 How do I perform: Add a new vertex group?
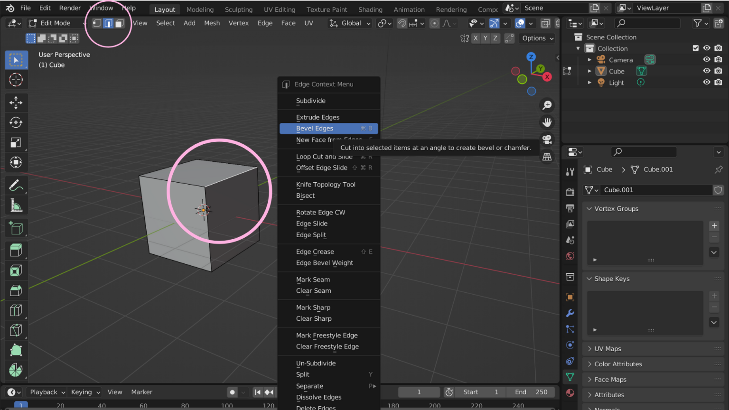tap(714, 226)
